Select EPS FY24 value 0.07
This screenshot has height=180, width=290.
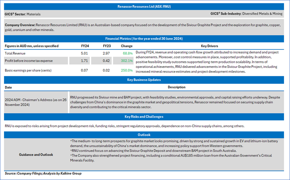point(84,70)
